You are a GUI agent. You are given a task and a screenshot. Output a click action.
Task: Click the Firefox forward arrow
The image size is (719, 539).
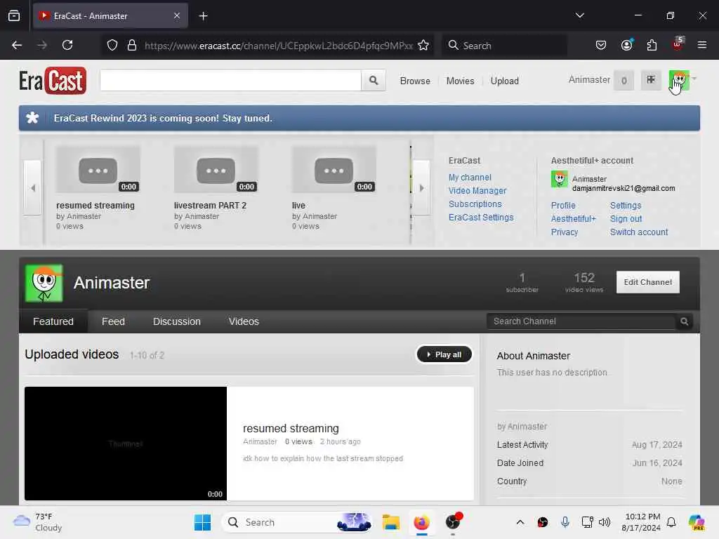click(41, 45)
